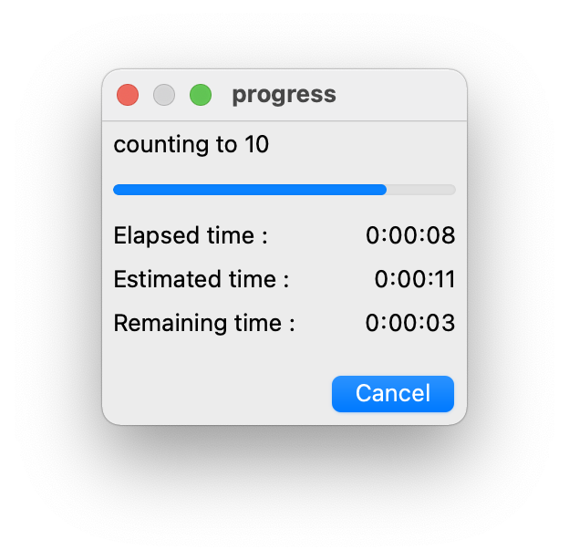Image resolution: width=569 pixels, height=560 pixels.
Task: Click the Cancel button
Action: pyautogui.click(x=392, y=393)
